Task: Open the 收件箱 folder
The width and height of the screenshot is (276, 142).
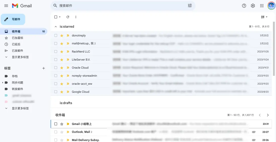Action: coord(24,31)
